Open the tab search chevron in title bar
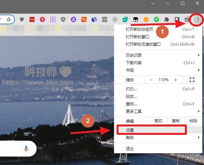 pos(153,3)
